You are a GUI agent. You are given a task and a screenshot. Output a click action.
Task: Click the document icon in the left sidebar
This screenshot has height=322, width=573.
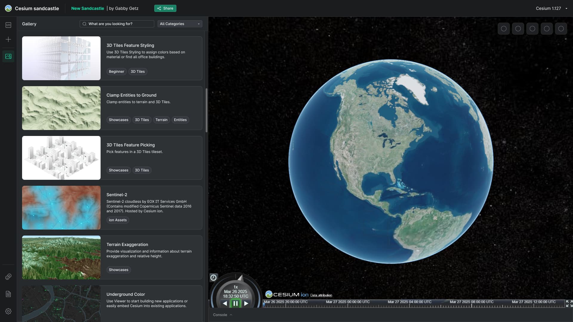point(8,294)
